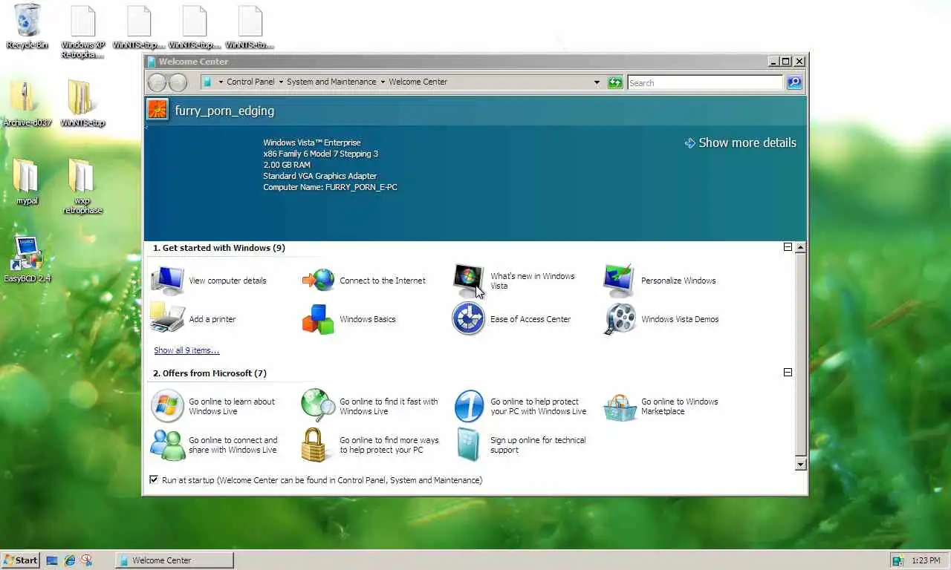The width and height of the screenshot is (951, 570).
Task: Click the third quick launch icon
Action: coord(87,560)
